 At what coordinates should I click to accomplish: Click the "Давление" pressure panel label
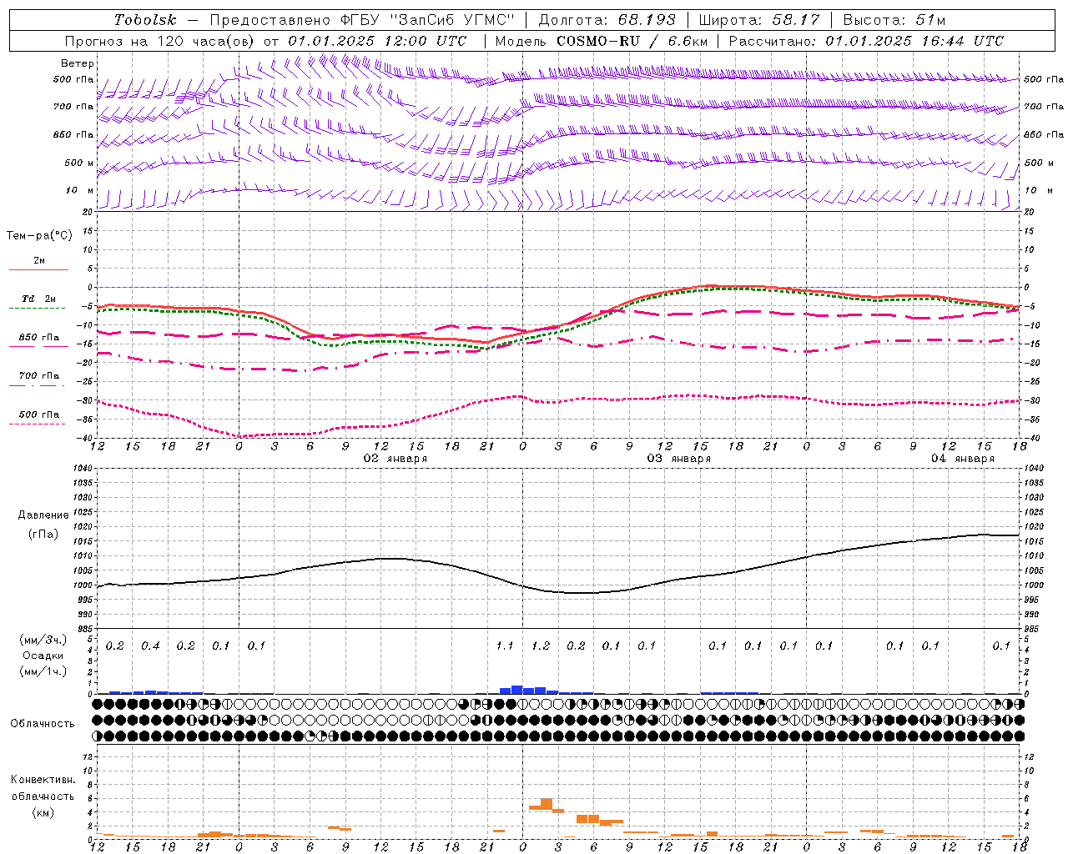(x=43, y=515)
